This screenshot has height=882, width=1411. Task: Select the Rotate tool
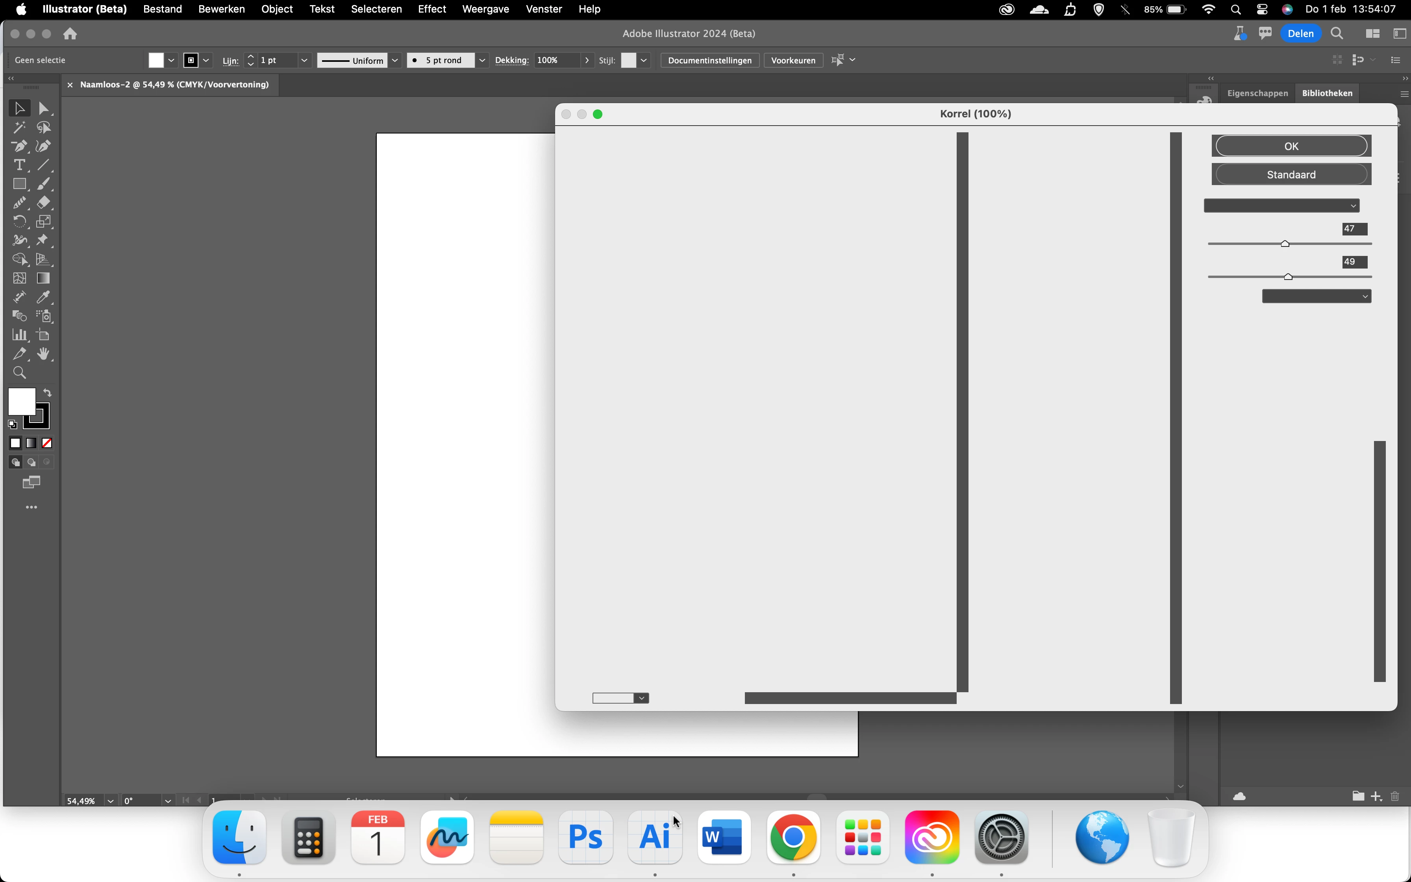pos(19,222)
